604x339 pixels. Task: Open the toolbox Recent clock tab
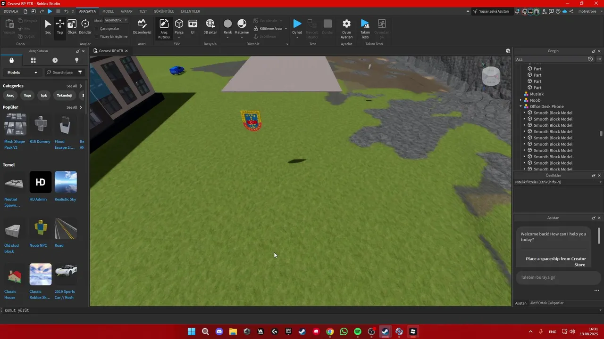(55, 60)
